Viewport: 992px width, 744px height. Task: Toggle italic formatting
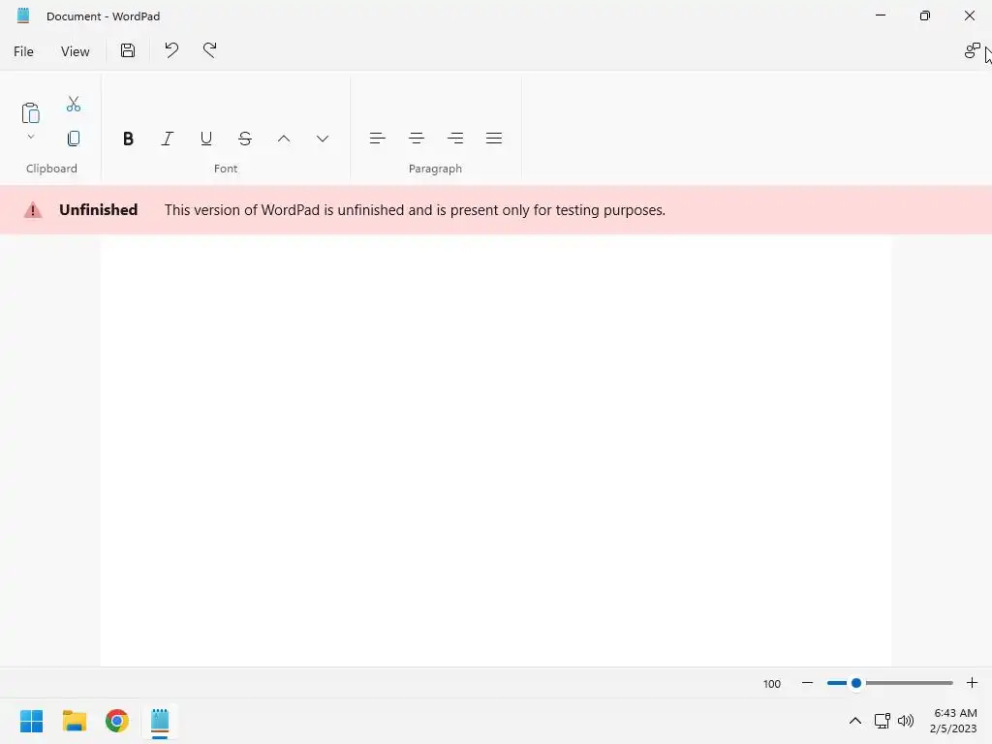pos(167,139)
